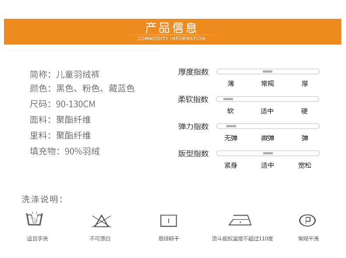Image resolution: width=346 pixels, height=258 pixels.
Task: Click the 悬挂晾干 caption
Action: pos(169,239)
